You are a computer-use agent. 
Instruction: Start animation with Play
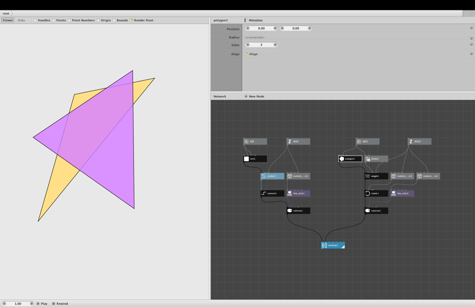coord(42,303)
